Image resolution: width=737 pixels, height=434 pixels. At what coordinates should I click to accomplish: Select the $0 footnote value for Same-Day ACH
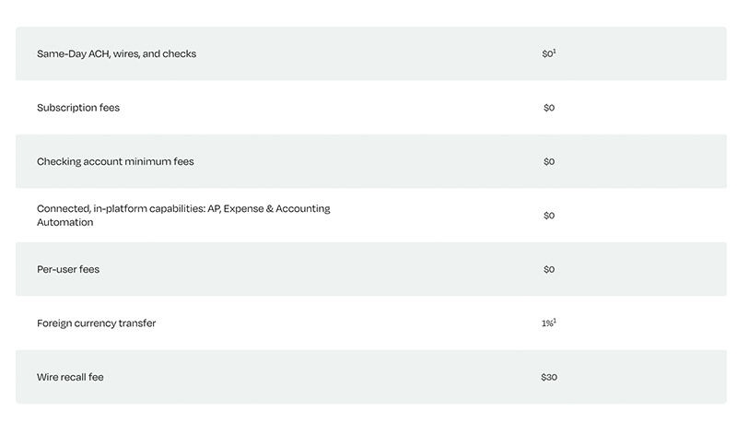pyautogui.click(x=548, y=53)
